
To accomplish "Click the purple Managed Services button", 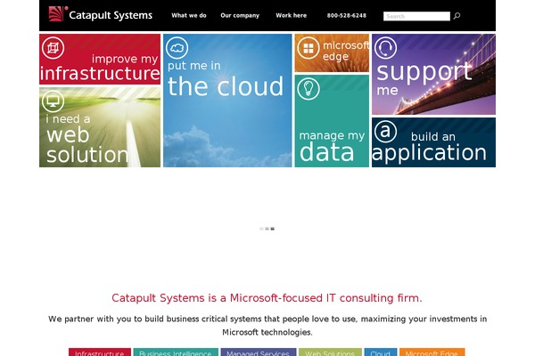I will pyautogui.click(x=259, y=352).
